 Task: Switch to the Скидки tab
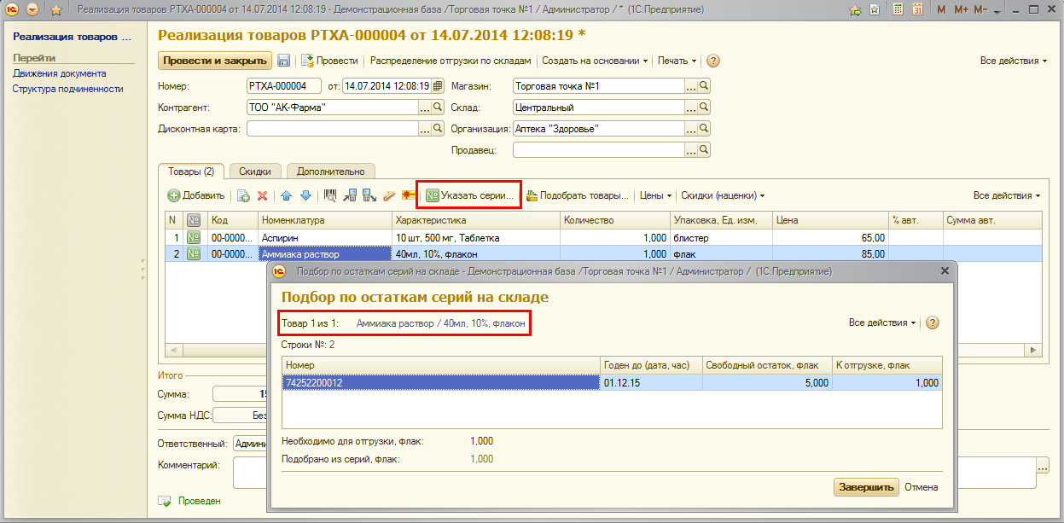coord(255,171)
